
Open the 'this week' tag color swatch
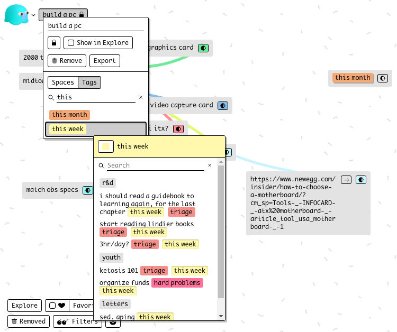(x=106, y=146)
